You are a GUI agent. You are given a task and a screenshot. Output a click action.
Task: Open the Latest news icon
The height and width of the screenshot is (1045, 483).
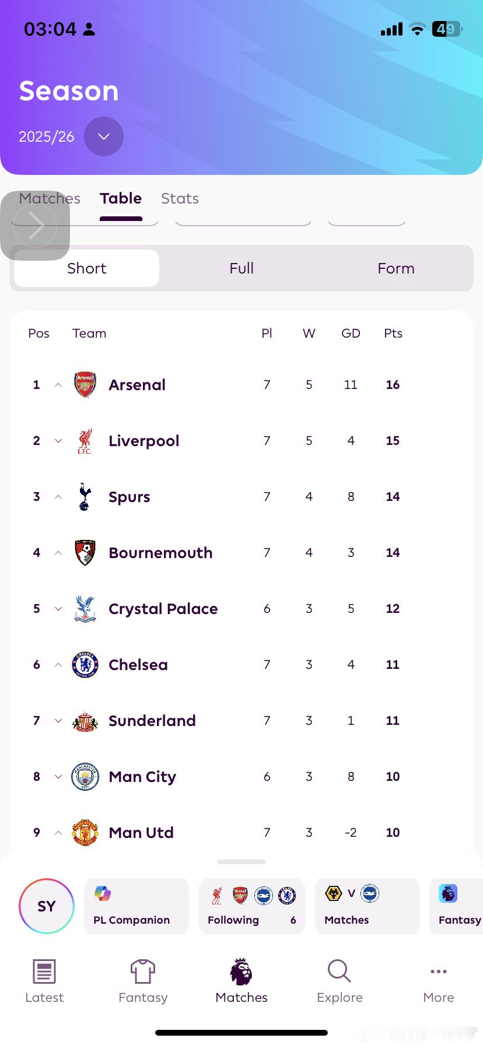tap(44, 972)
